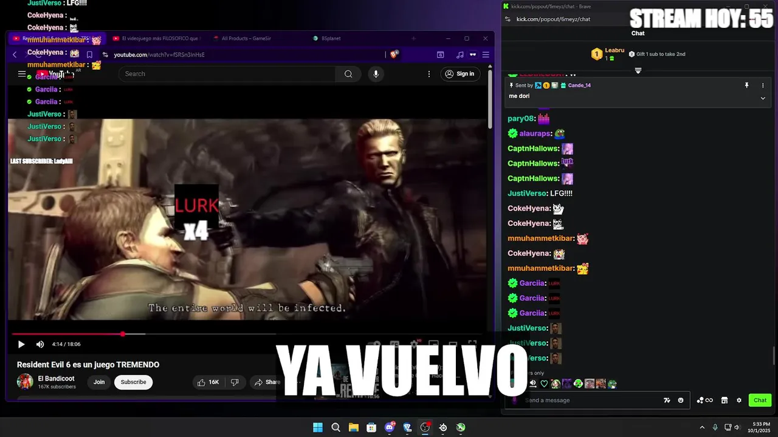Open Brave Shields lion icon
The image size is (778, 437).
point(394,55)
